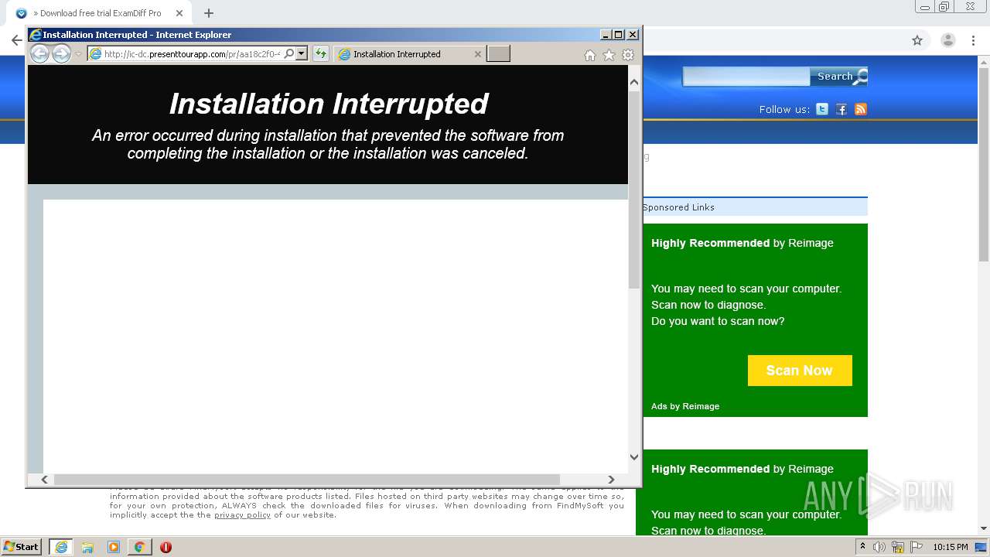The height and width of the screenshot is (557, 990).
Task: Click the IE horizontal scroll left arrow
Action: [x=44, y=480]
